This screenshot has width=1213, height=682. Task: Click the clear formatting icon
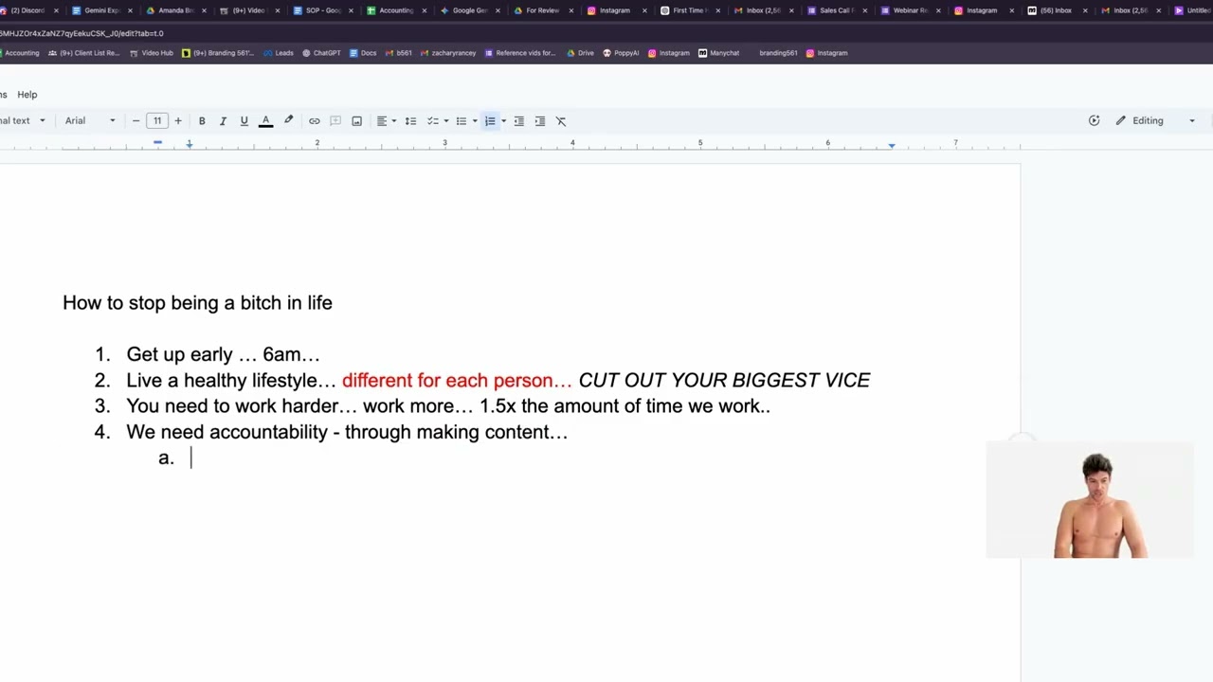(x=561, y=120)
